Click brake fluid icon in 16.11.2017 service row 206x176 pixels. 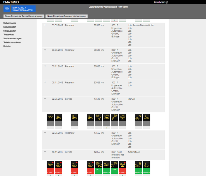pos(106,165)
